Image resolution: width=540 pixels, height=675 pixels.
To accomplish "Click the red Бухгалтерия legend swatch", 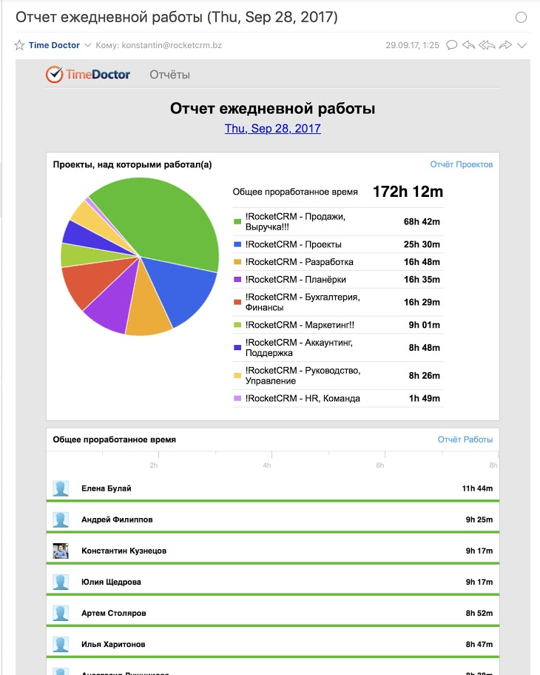I will [237, 302].
